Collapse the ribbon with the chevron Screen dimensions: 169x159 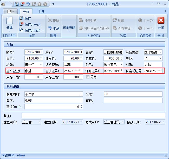tap(165, 11)
